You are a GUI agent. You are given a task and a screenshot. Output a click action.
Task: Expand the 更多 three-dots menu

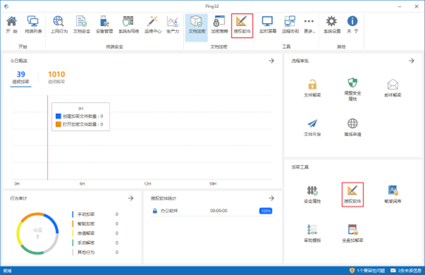coord(309,25)
